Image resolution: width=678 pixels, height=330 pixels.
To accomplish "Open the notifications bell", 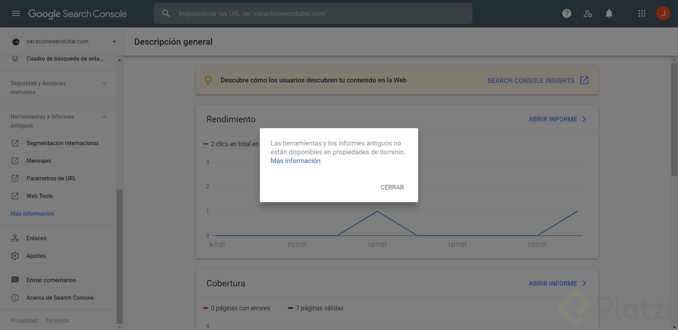I will 609,13.
